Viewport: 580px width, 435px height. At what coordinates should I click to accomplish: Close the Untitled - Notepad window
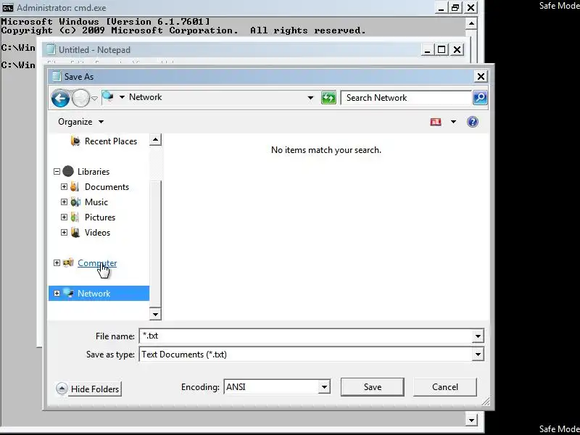click(457, 49)
